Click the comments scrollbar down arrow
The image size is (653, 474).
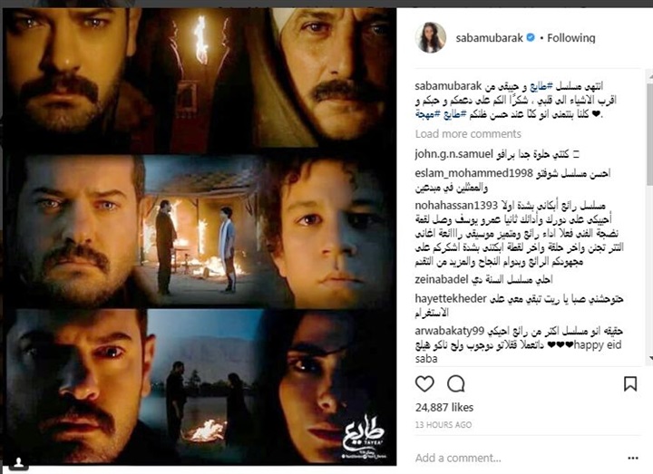pyautogui.click(x=650, y=358)
